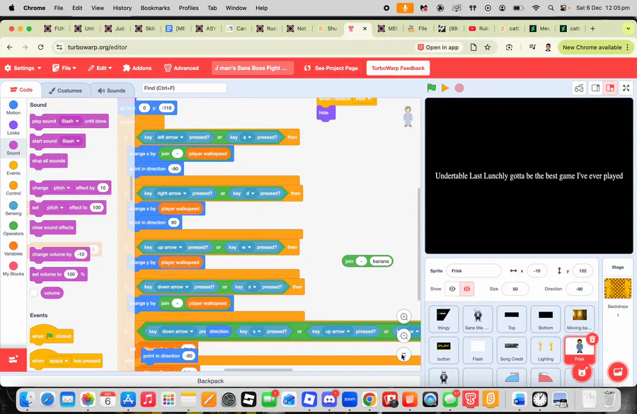
Task: Open the File dropdown menu
Action: pyautogui.click(x=64, y=68)
